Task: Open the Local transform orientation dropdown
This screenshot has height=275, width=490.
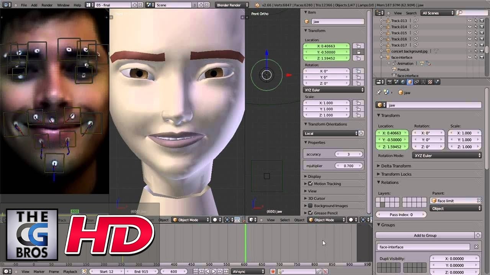Action: tap(331, 133)
